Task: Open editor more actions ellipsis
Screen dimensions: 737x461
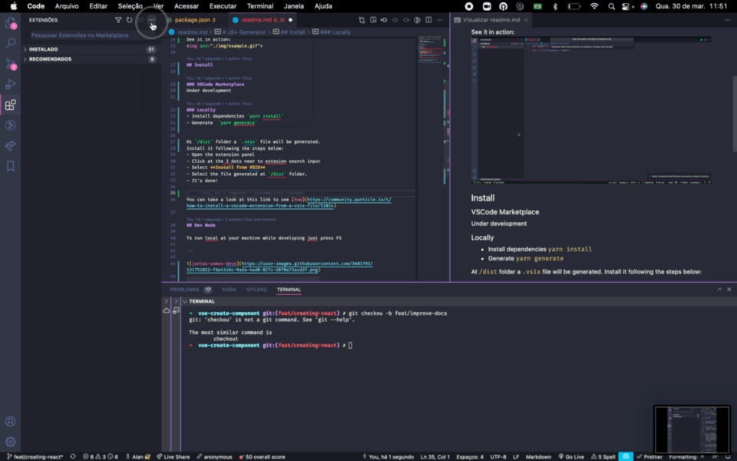Action: pos(439,20)
